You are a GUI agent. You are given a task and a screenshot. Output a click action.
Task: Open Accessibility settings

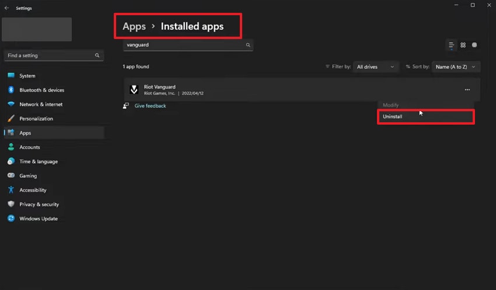click(54, 190)
